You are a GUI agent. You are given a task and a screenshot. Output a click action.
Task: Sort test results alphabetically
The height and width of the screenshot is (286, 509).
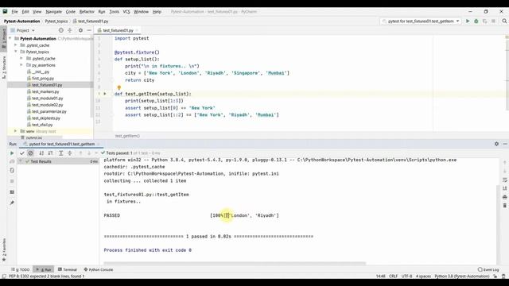click(41, 153)
